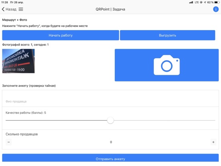Image resolution: width=221 pixels, height=166 pixels.
Task: Click the 11:28 clock in status bar
Action: 4,2
